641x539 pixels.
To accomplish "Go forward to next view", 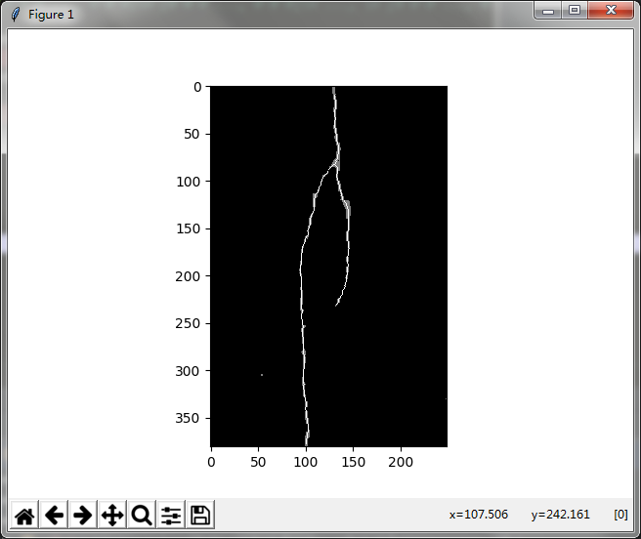I will point(83,515).
